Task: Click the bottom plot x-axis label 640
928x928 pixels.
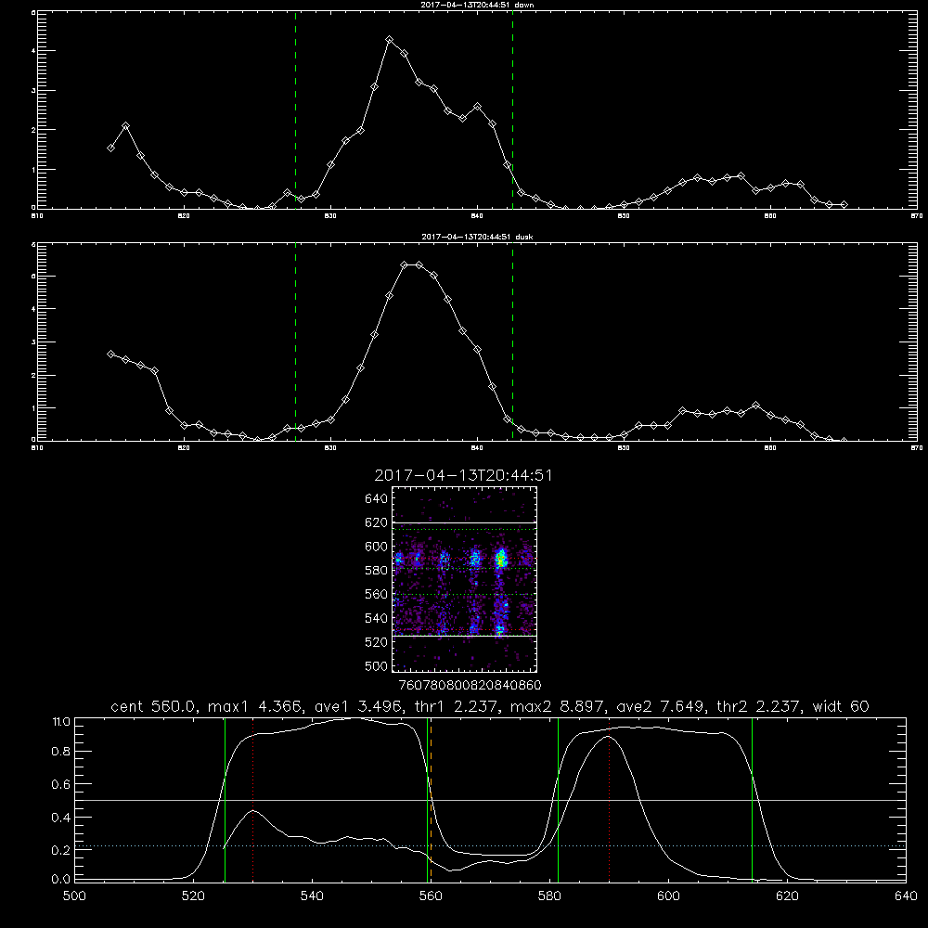Action: pos(906,896)
